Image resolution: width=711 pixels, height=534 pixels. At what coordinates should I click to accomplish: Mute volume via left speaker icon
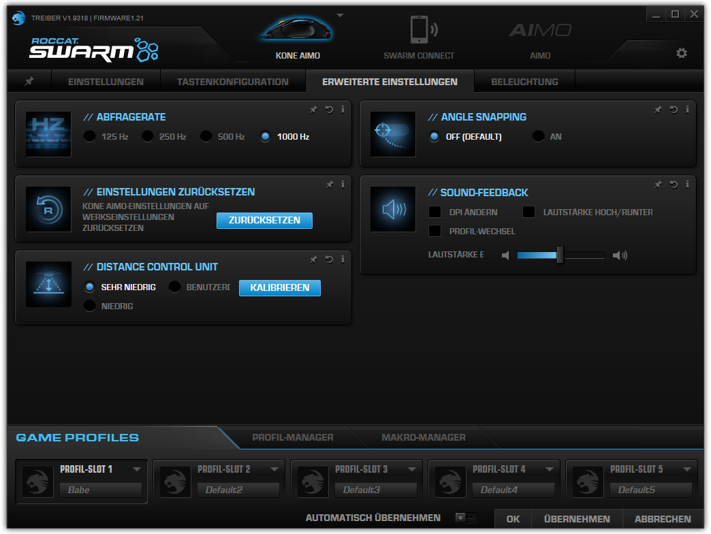(x=505, y=255)
